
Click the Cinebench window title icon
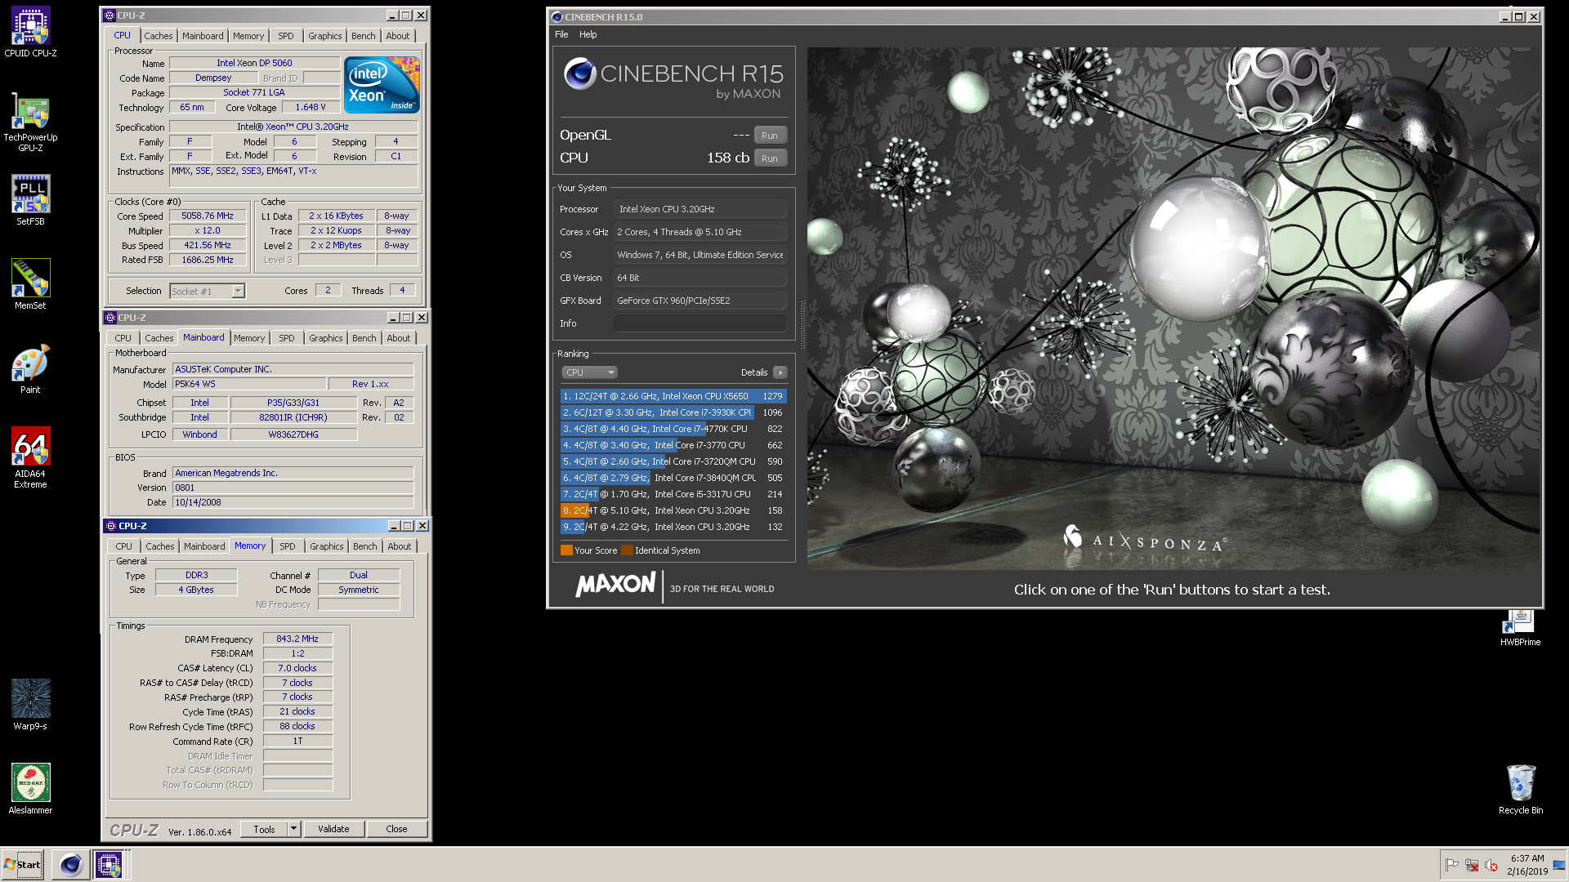557,17
